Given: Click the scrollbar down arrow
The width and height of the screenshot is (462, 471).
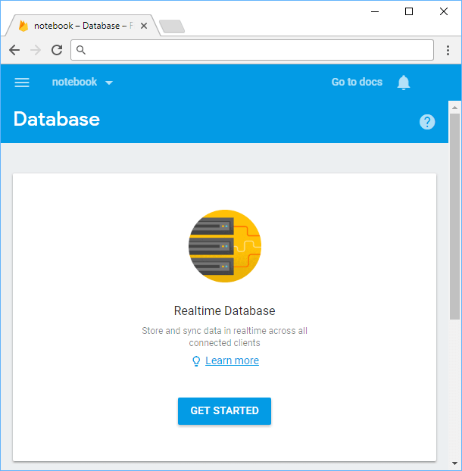Looking at the screenshot, I should 454,463.
